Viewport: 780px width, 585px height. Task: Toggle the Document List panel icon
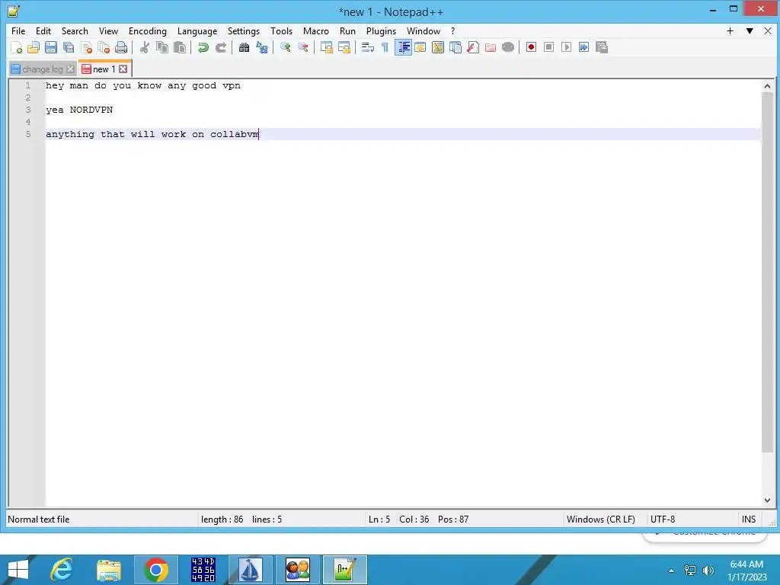pos(456,47)
